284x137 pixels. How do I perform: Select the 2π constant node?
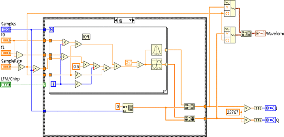coord(128,63)
